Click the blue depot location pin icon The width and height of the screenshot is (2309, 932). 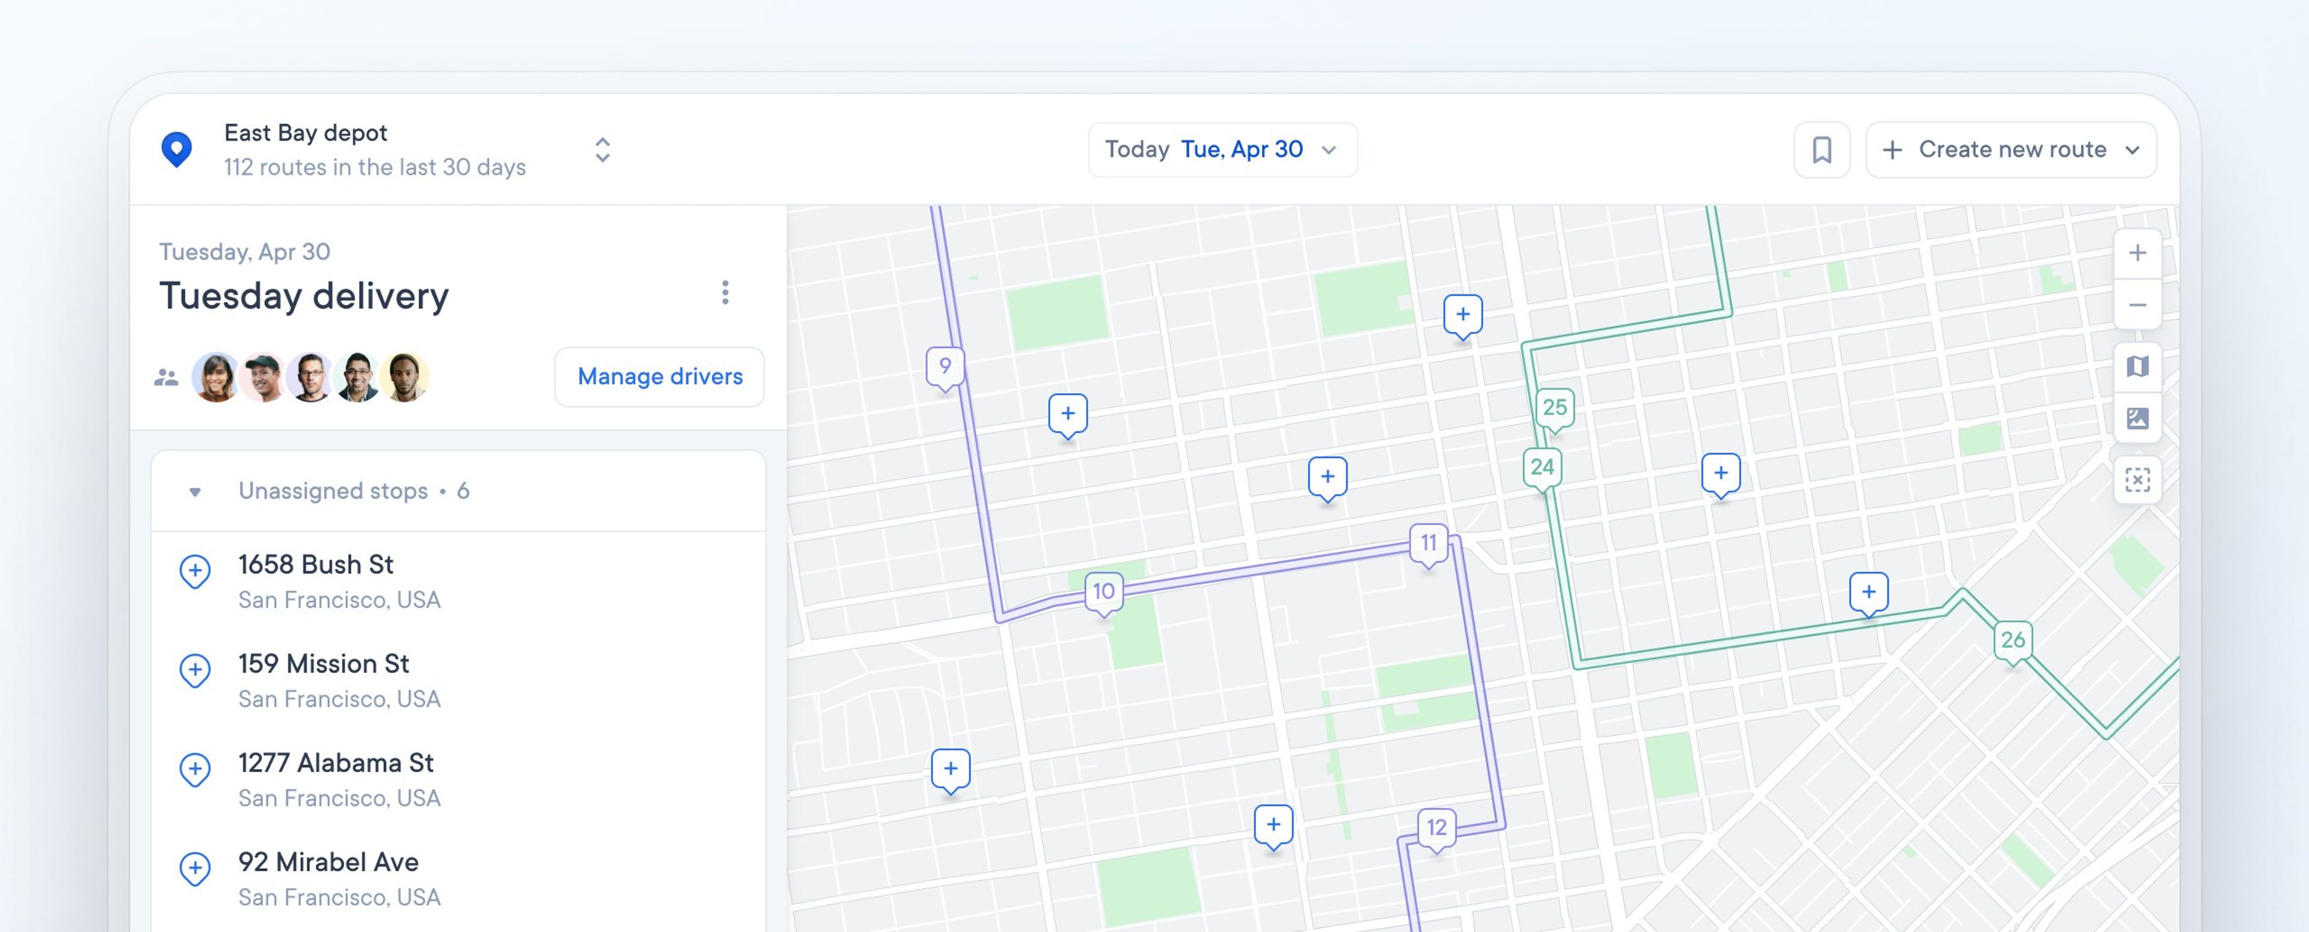tap(177, 149)
